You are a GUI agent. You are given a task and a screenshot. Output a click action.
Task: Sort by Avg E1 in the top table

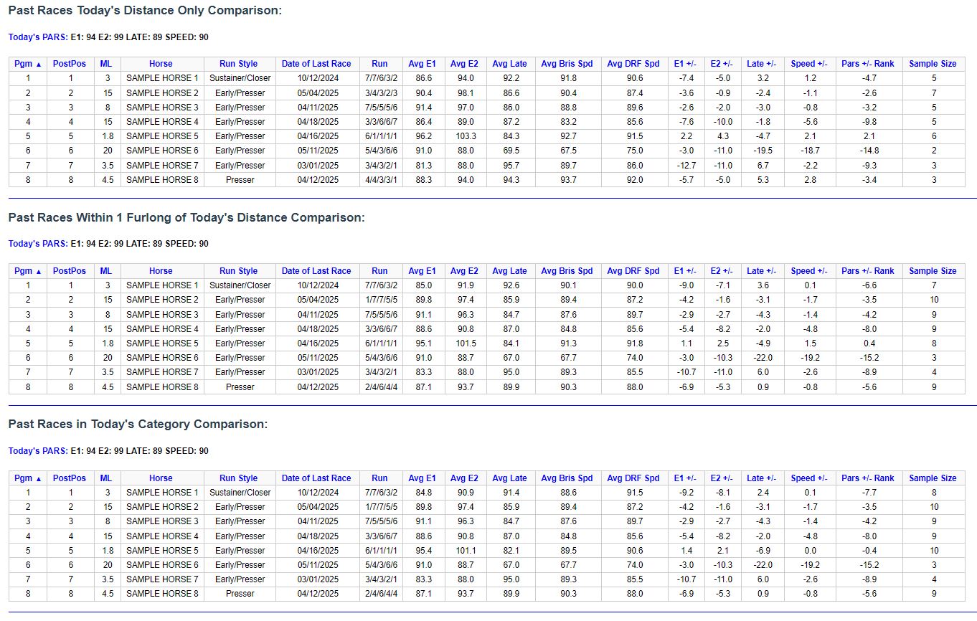click(423, 63)
